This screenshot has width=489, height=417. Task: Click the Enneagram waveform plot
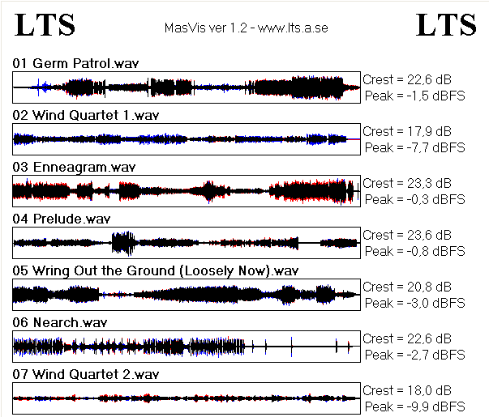click(x=187, y=191)
